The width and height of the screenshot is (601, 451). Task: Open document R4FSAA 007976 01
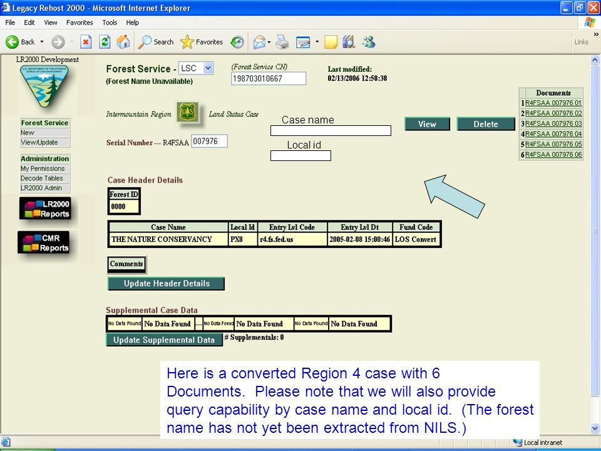coord(553,103)
